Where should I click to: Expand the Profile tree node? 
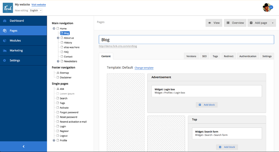pos(54,140)
